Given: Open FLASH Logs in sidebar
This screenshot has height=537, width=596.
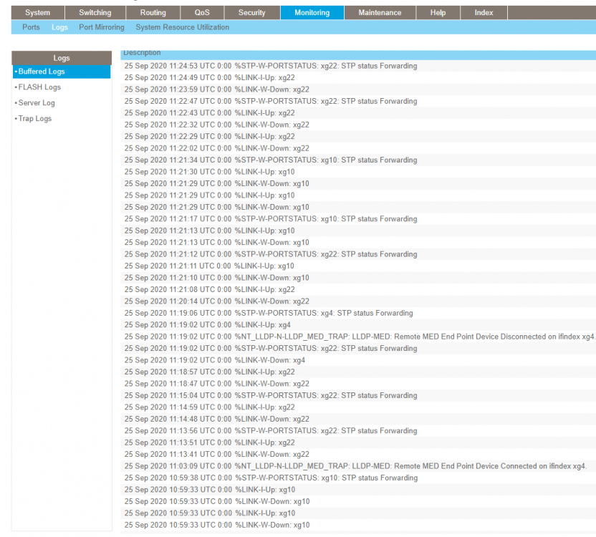Looking at the screenshot, I should click(x=39, y=87).
